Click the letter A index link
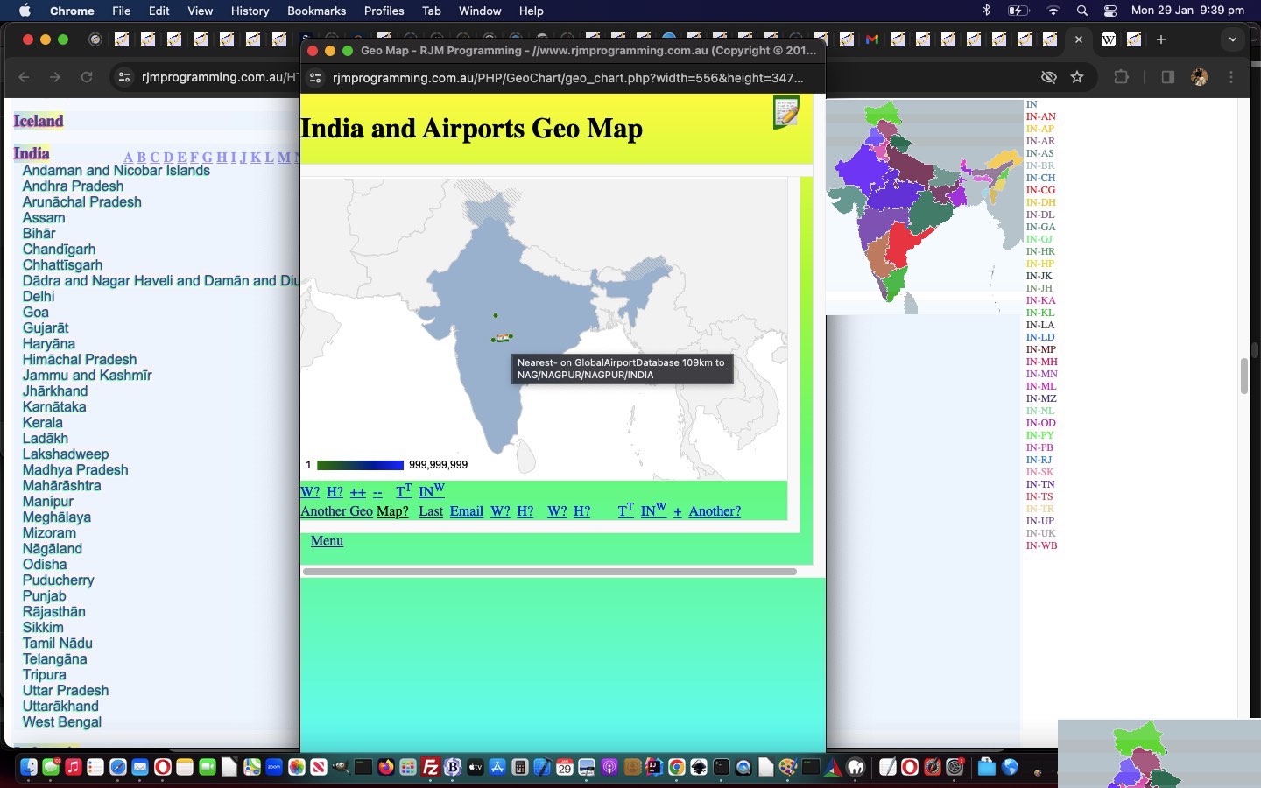The height and width of the screenshot is (788, 1261). point(129,158)
